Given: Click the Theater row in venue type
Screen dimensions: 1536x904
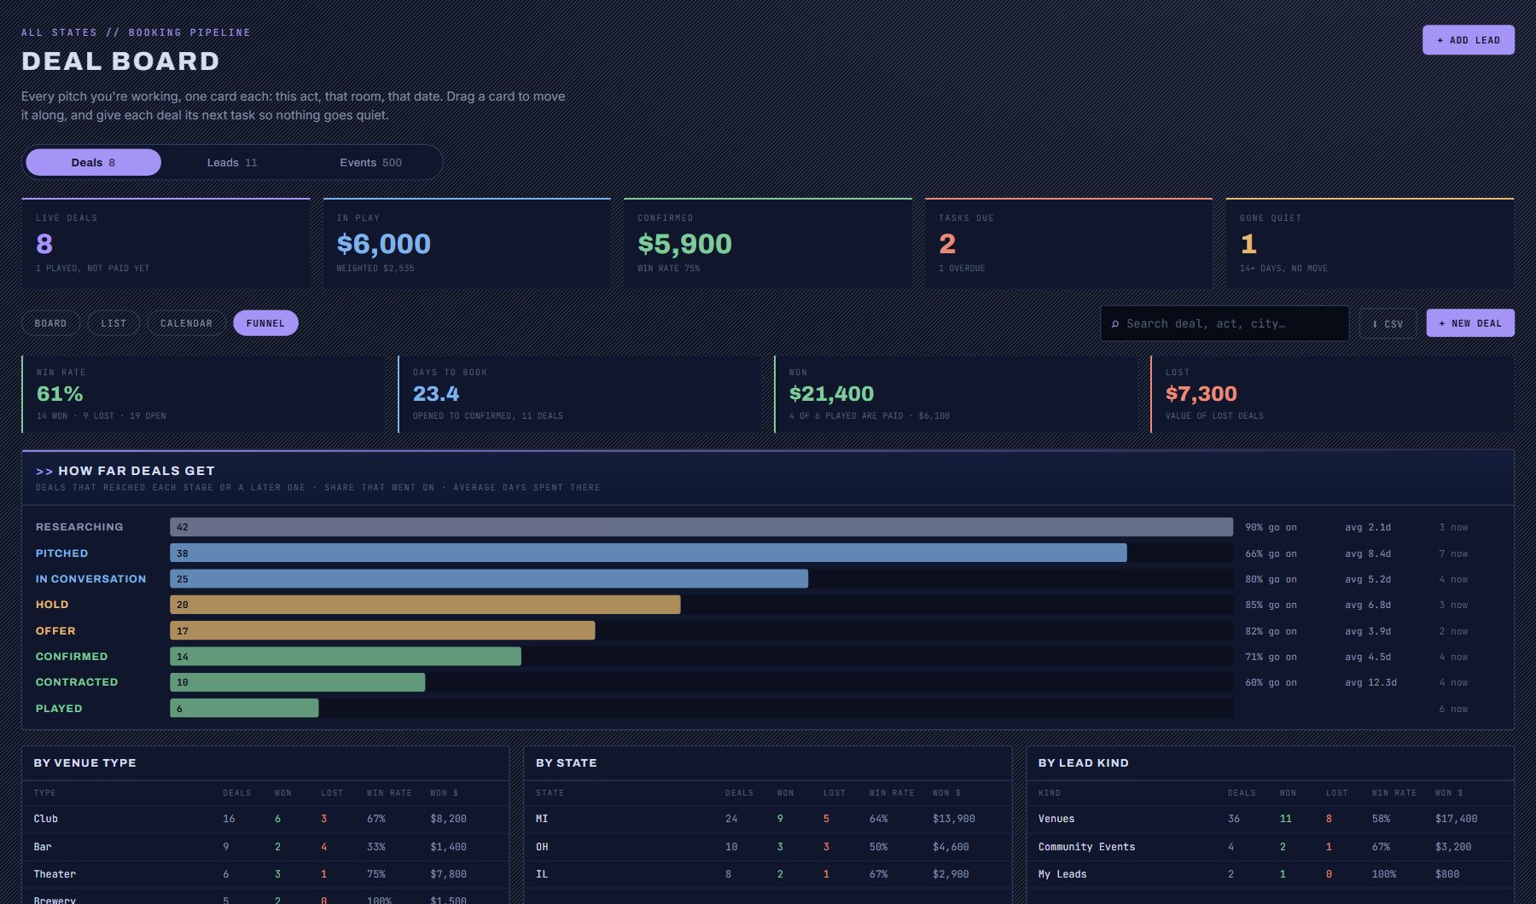Looking at the screenshot, I should [x=265, y=874].
